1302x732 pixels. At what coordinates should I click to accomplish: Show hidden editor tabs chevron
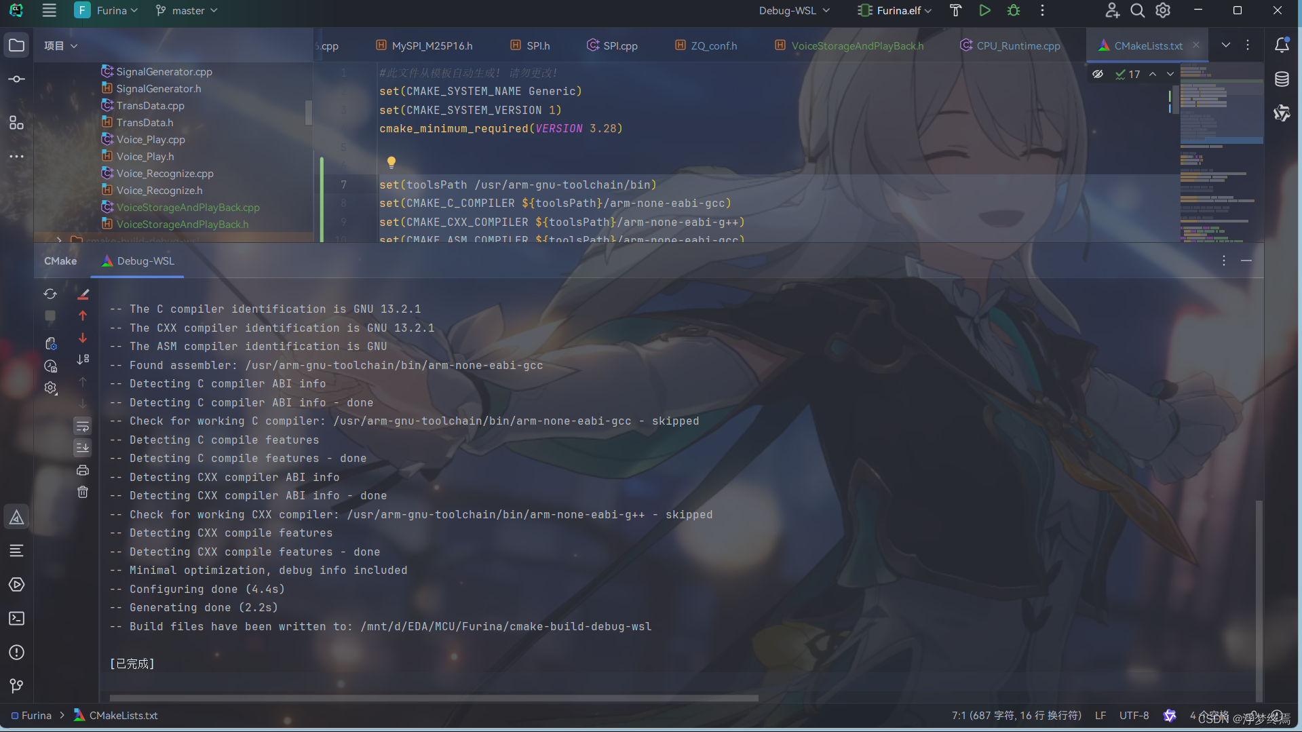click(1225, 45)
